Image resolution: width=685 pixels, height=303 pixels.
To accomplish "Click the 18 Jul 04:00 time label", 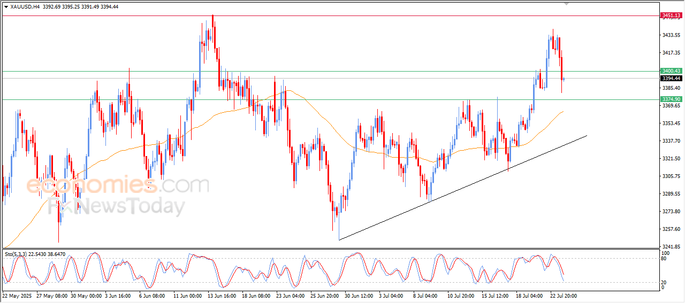I will (x=529, y=296).
